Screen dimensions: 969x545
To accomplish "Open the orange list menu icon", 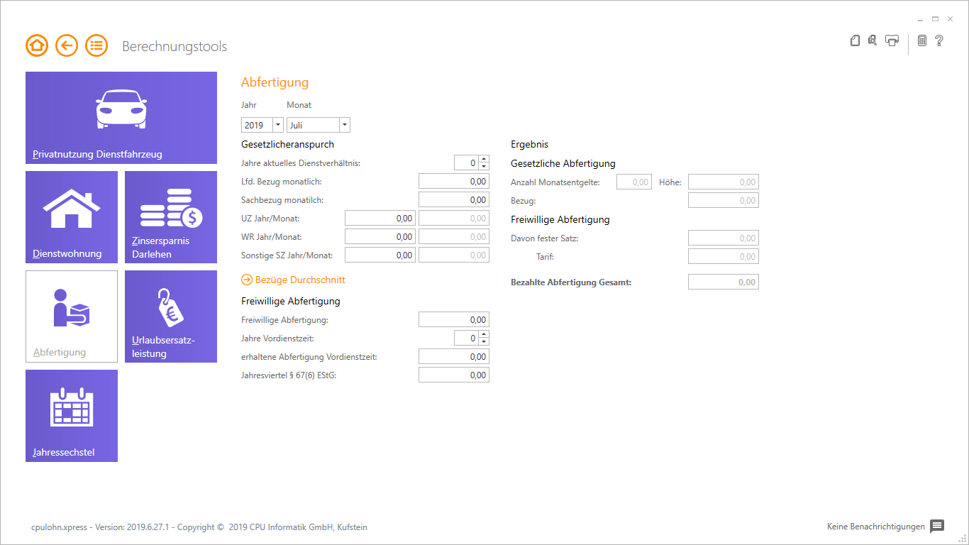I will pos(96,46).
